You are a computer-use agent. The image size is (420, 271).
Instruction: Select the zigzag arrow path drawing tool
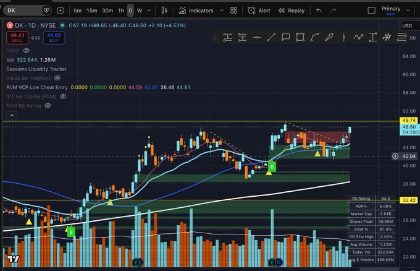pos(358,37)
